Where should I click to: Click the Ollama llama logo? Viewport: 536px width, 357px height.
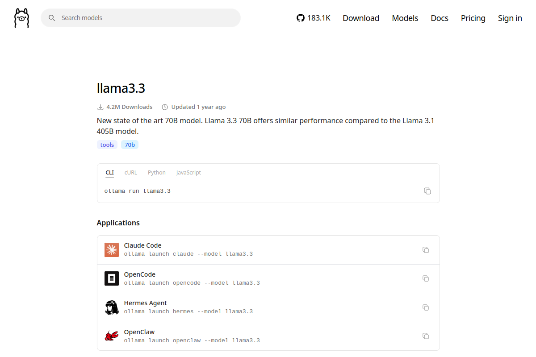21,18
